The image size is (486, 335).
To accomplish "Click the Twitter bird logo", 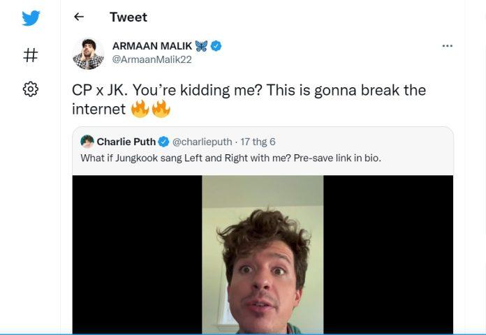I will 31,18.
